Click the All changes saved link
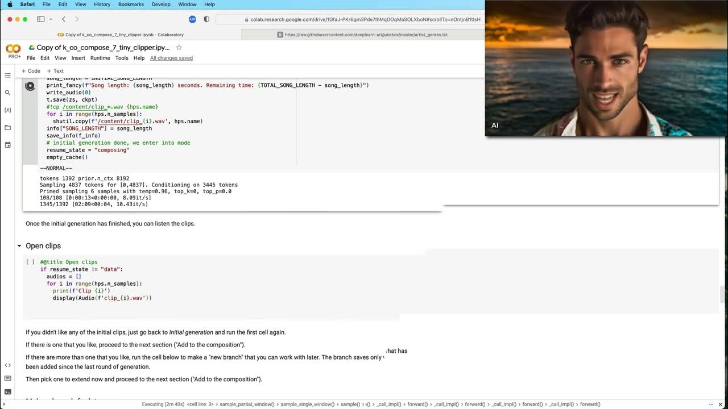728x409 pixels. tap(171, 58)
